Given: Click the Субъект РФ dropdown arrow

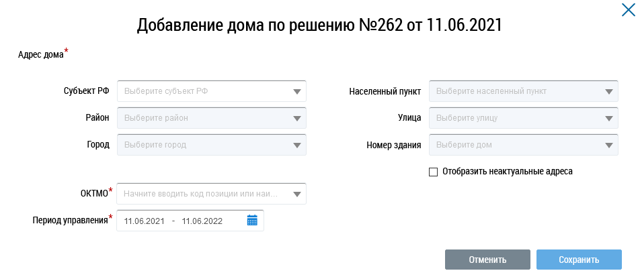Looking at the screenshot, I should (x=297, y=92).
